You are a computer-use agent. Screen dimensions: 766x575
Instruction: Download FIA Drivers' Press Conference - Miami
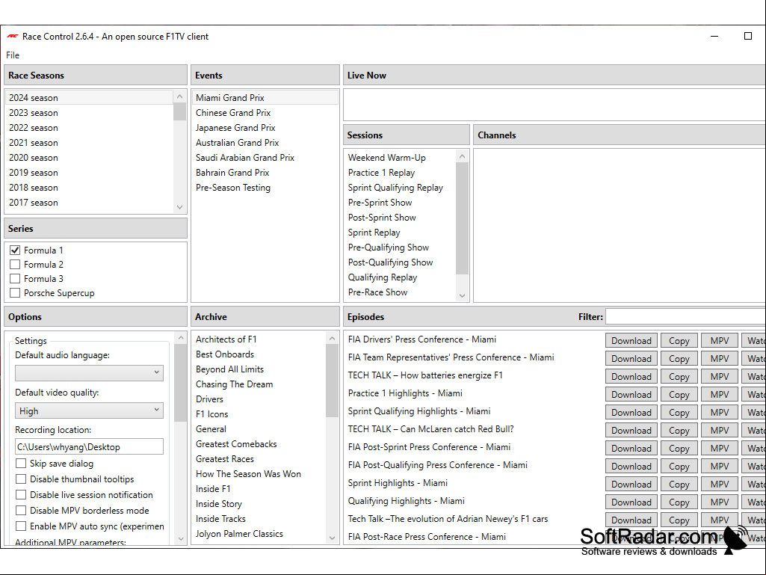click(631, 341)
